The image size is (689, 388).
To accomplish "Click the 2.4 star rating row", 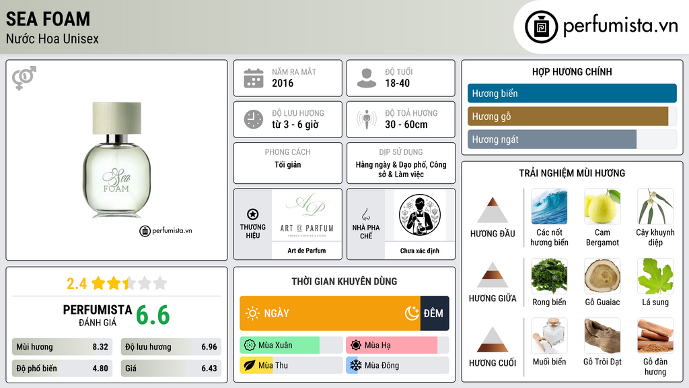I will pos(117,284).
